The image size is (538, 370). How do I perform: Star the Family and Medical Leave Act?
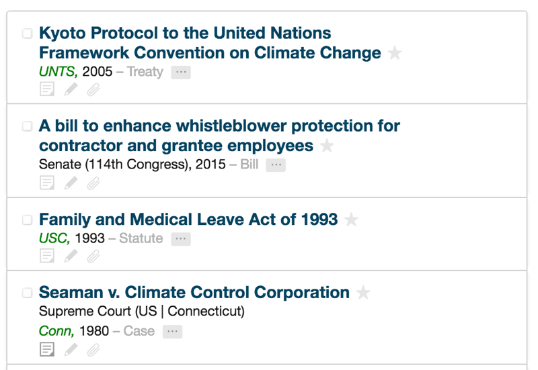(x=351, y=220)
